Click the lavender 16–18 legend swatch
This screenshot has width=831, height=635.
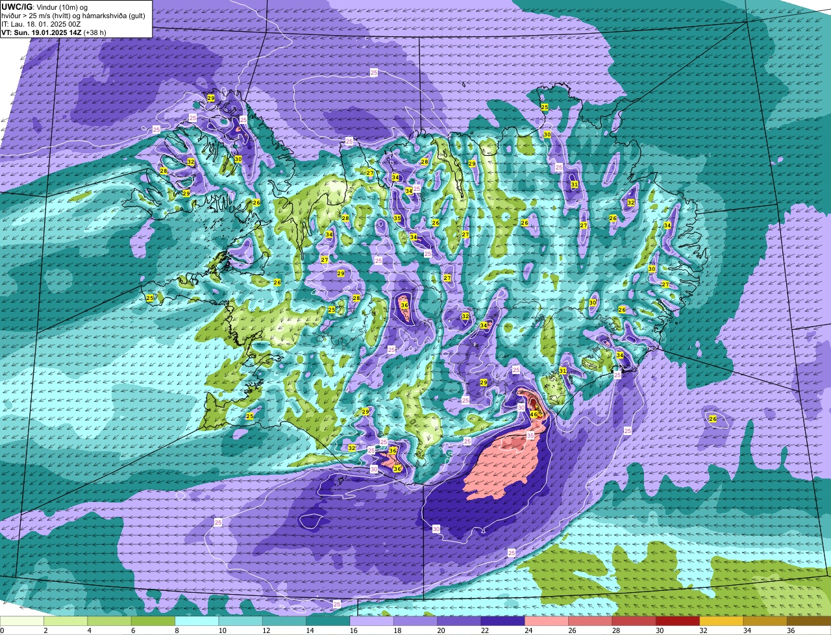tap(372, 621)
